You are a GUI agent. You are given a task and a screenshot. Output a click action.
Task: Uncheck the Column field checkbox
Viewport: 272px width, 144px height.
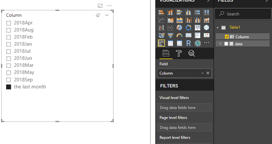click(x=227, y=37)
